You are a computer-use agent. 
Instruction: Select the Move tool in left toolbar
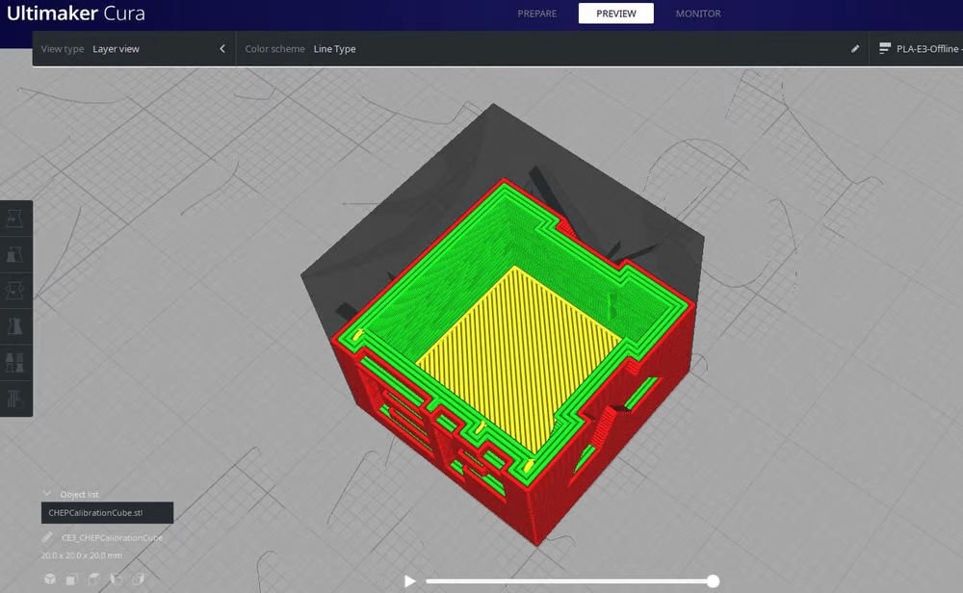coord(14,219)
